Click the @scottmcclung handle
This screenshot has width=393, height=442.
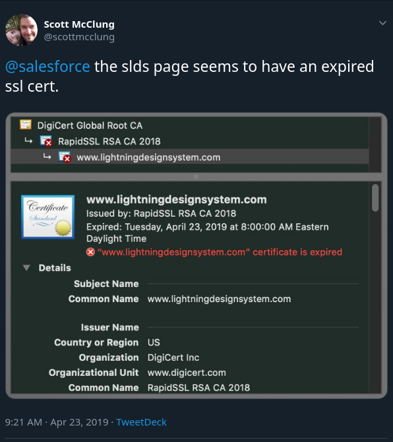tap(79, 37)
